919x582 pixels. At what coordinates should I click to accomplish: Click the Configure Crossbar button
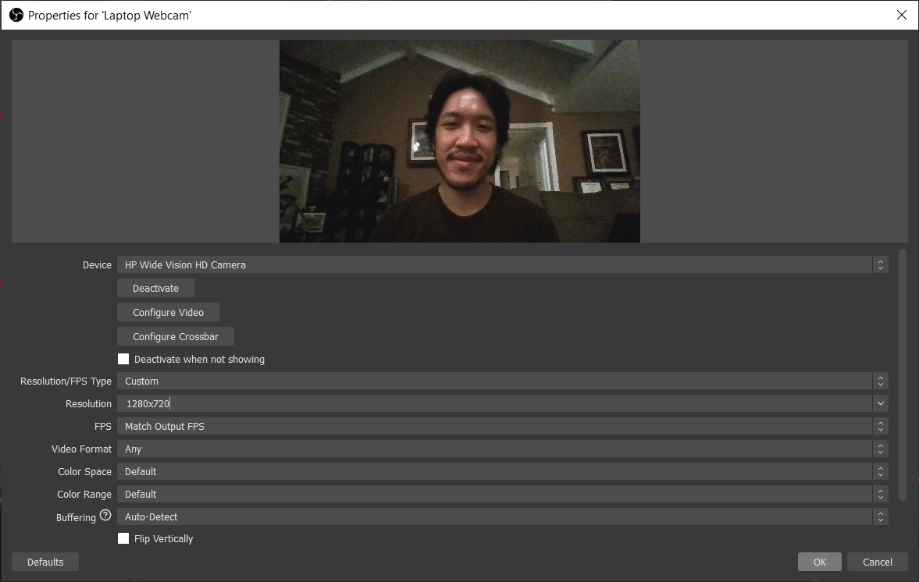[x=175, y=337]
